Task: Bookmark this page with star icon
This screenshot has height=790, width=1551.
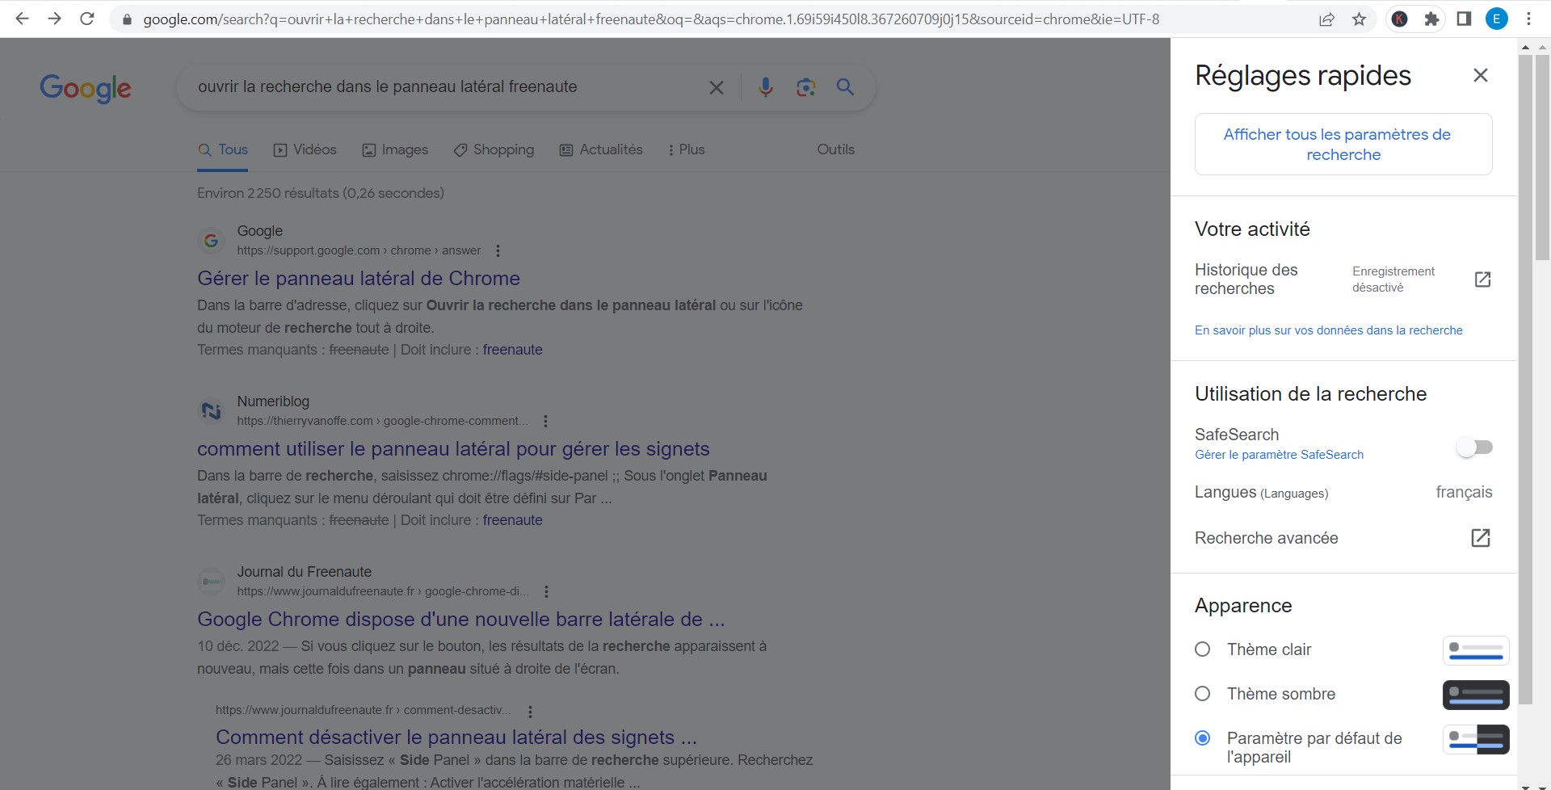Action: pyautogui.click(x=1360, y=19)
